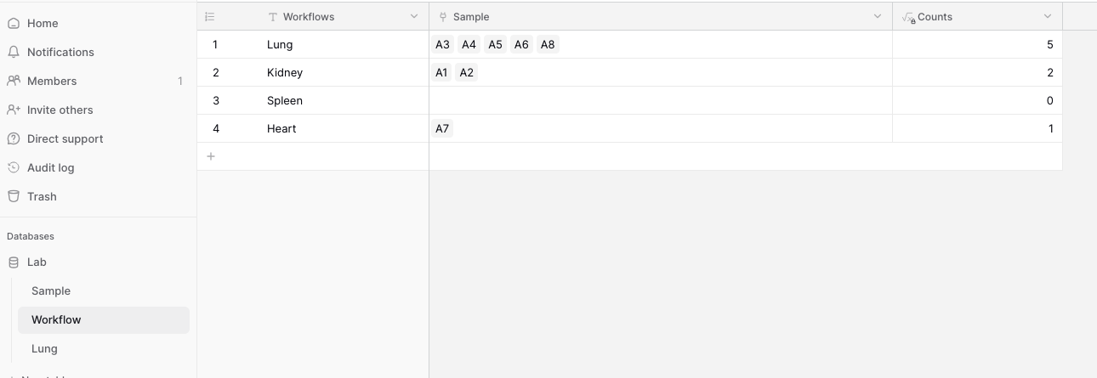
Task: Click the Lab database icon
Action: [13, 262]
